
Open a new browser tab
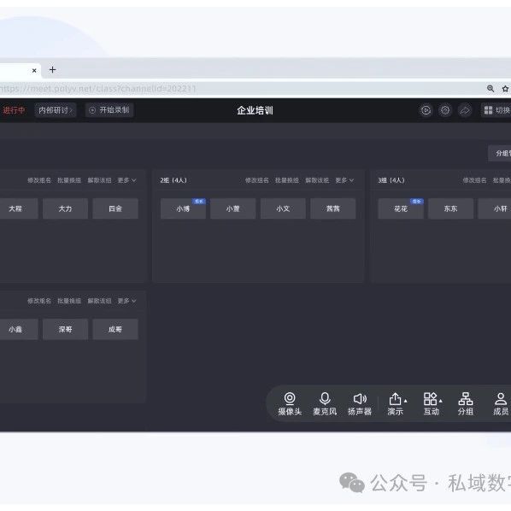pos(52,70)
